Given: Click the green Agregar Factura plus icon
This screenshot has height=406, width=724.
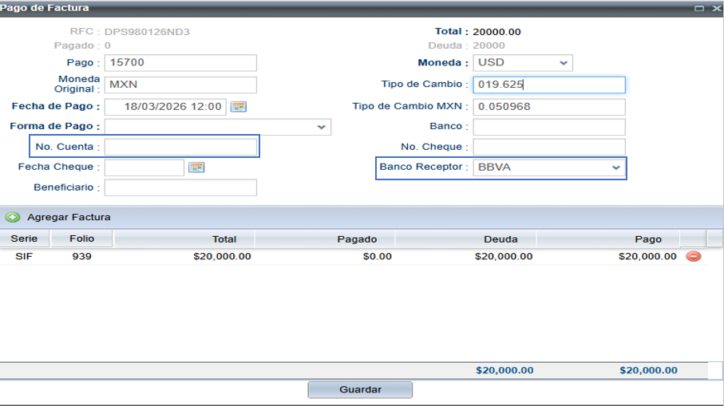Looking at the screenshot, I should (13, 217).
